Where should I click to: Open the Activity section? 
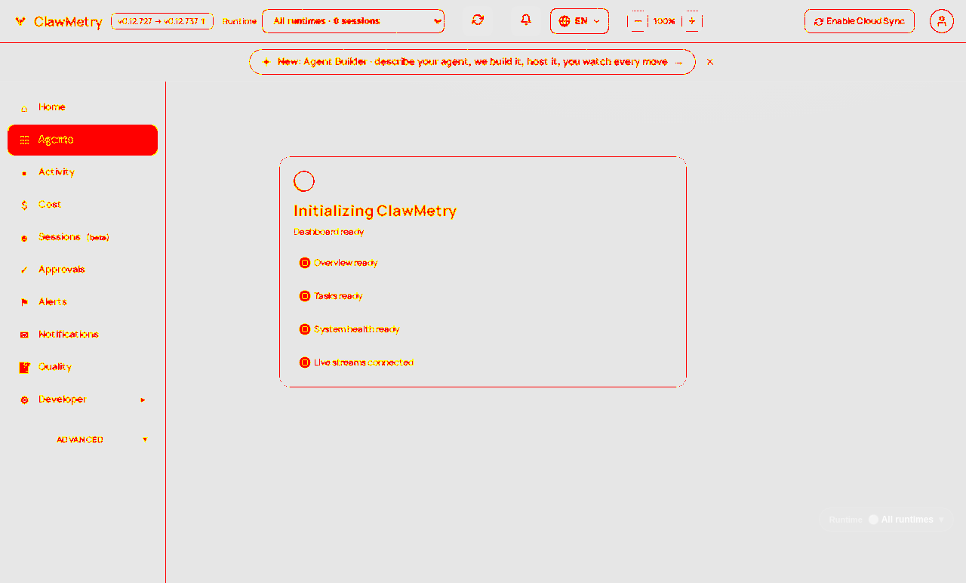pyautogui.click(x=82, y=172)
